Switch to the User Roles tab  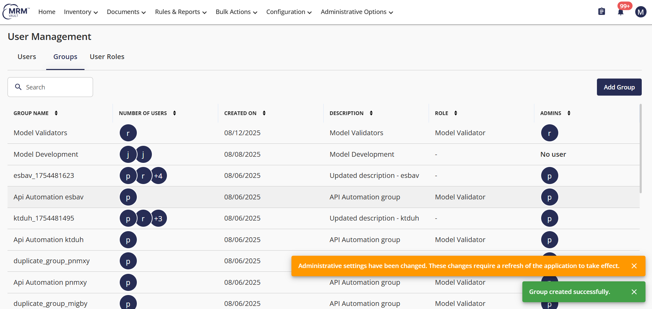pyautogui.click(x=107, y=57)
